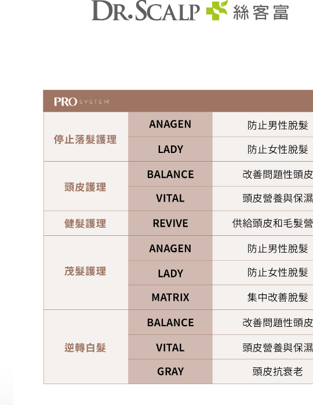Click the MATRIX product cell

170,298
